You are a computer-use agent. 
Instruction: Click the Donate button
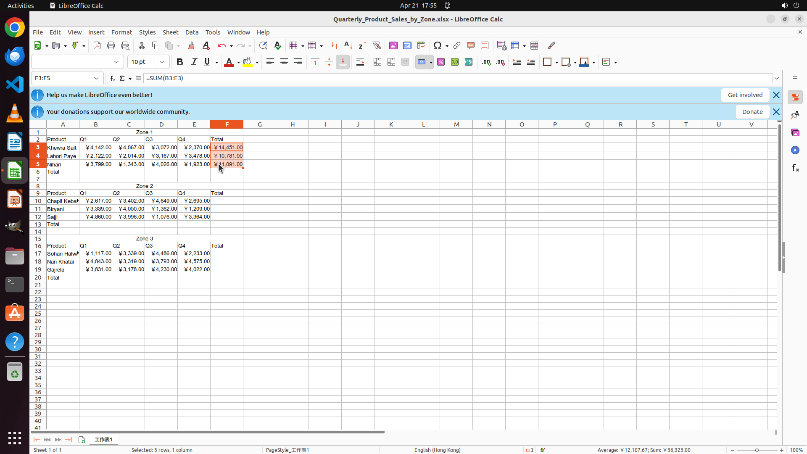coord(752,112)
